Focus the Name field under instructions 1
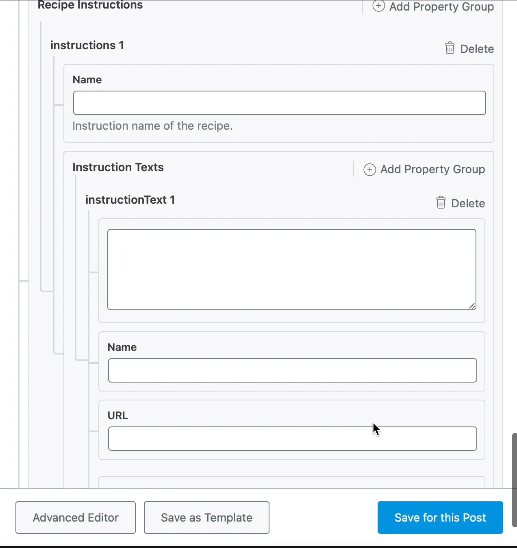The height and width of the screenshot is (548, 517). [x=279, y=103]
